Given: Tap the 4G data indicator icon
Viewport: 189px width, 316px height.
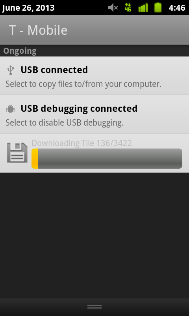Looking at the screenshot, I should tap(128, 8).
